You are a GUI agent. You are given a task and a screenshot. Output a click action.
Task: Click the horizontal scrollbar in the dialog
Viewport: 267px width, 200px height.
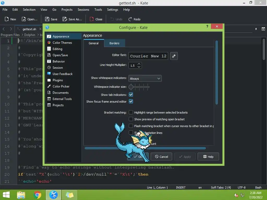tap(145, 148)
